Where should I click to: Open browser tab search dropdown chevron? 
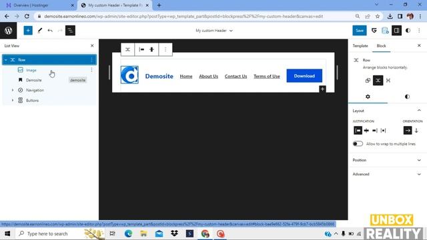pos(376,5)
